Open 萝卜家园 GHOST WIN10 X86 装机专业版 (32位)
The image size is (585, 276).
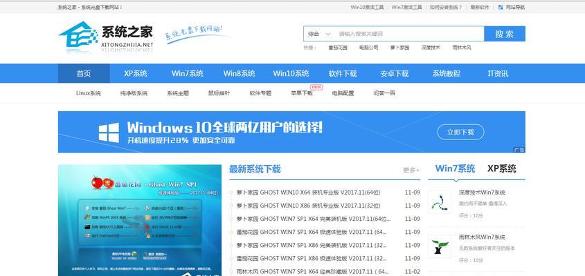308,206
